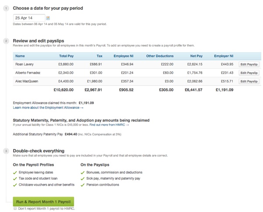
Task: Click the pay period date field
Action: click(28, 18)
